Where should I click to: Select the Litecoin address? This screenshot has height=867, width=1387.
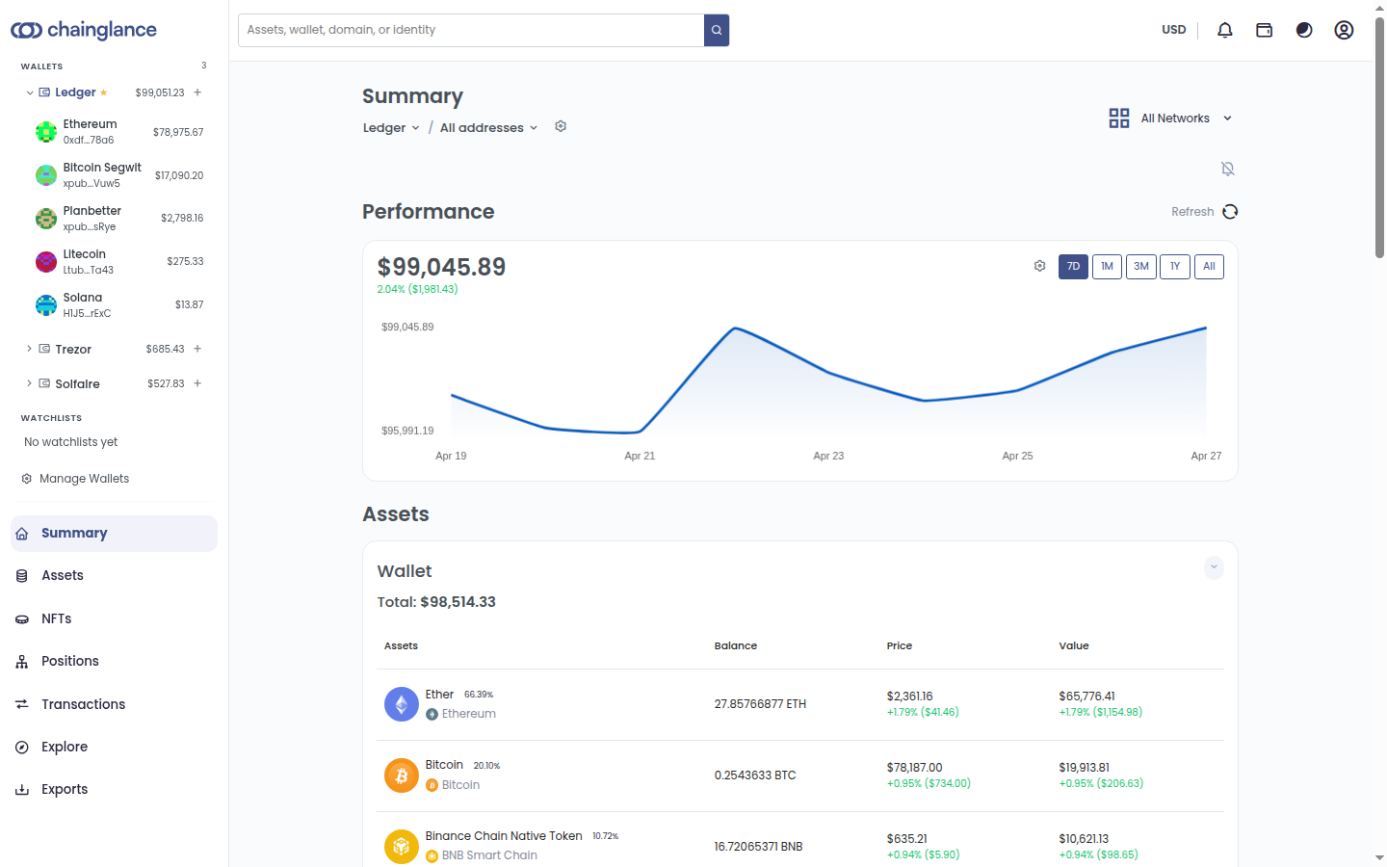(x=119, y=262)
